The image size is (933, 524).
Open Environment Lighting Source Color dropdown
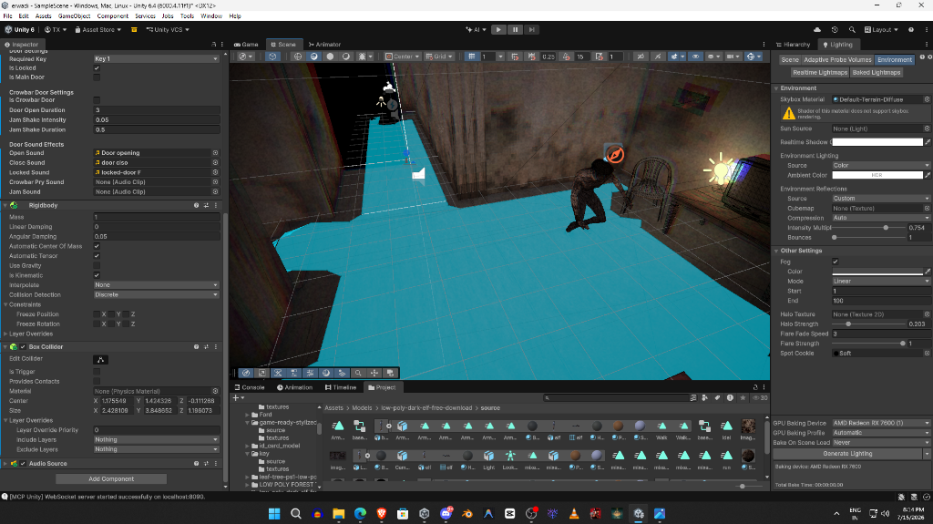881,166
